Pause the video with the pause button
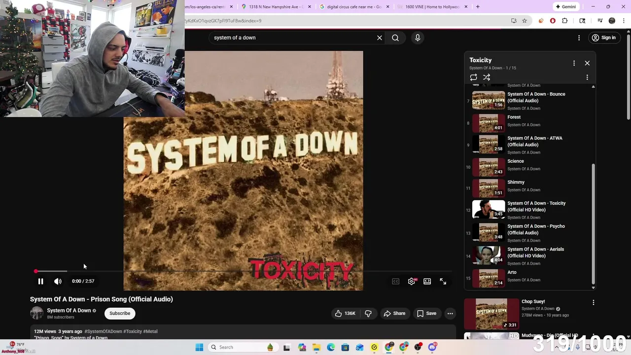Image resolution: width=631 pixels, height=355 pixels. pyautogui.click(x=41, y=281)
